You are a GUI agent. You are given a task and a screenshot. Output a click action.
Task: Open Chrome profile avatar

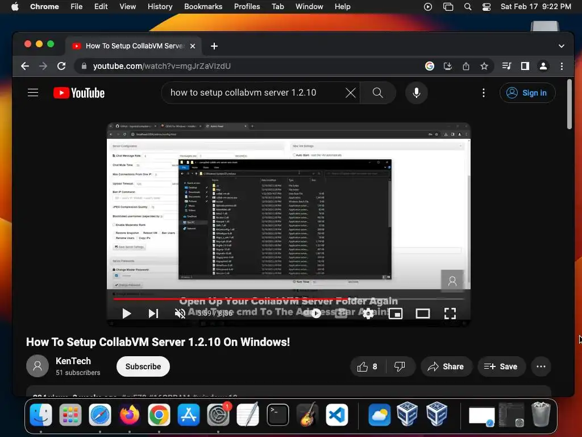pyautogui.click(x=543, y=66)
